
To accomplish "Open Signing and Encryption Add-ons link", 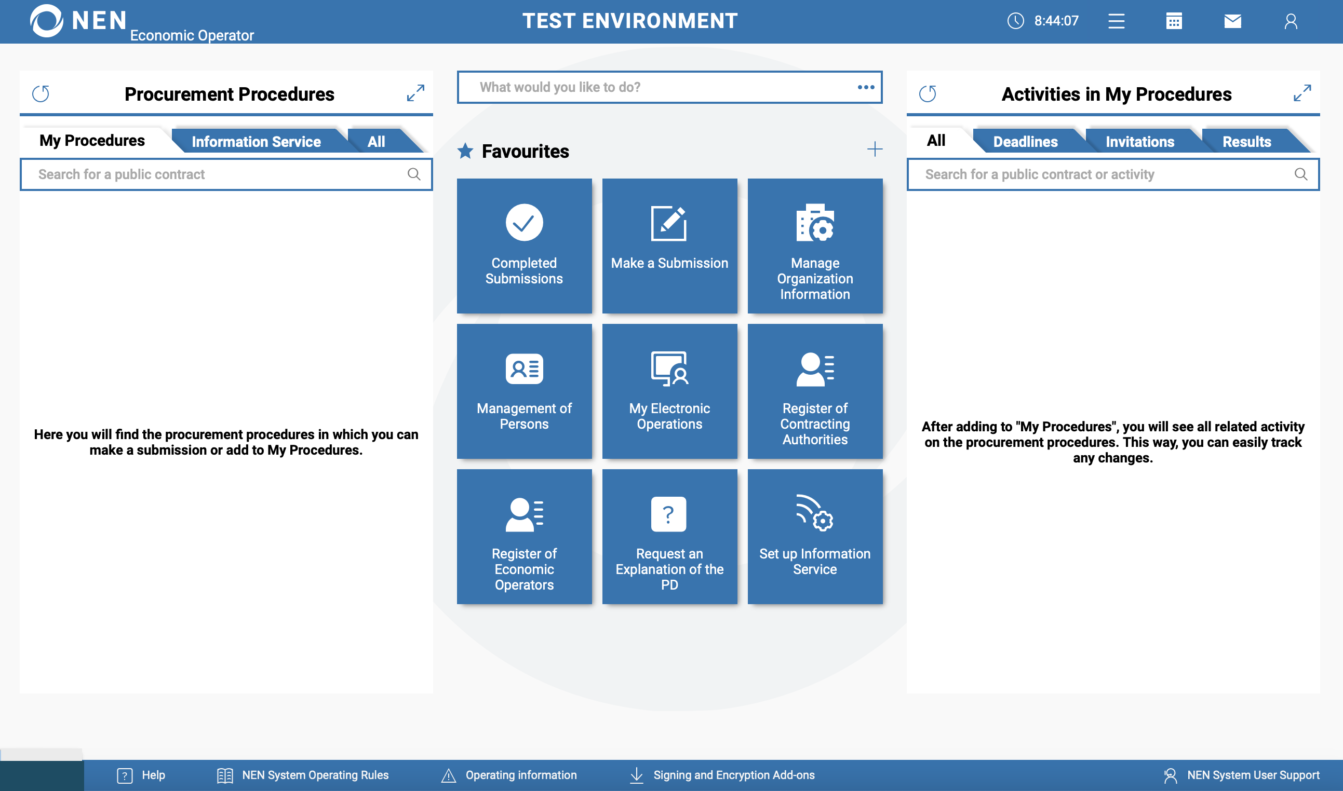I will tap(733, 775).
